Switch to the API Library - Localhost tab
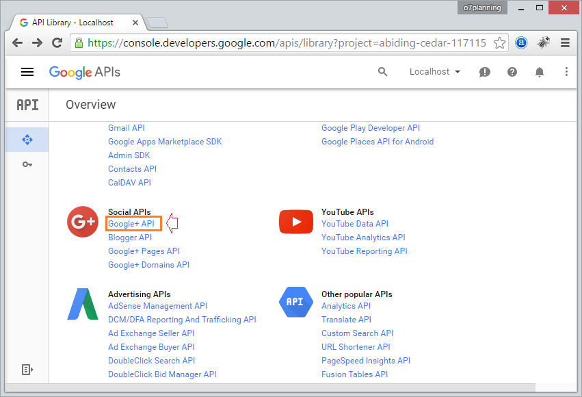This screenshot has width=582, height=397. click(76, 23)
